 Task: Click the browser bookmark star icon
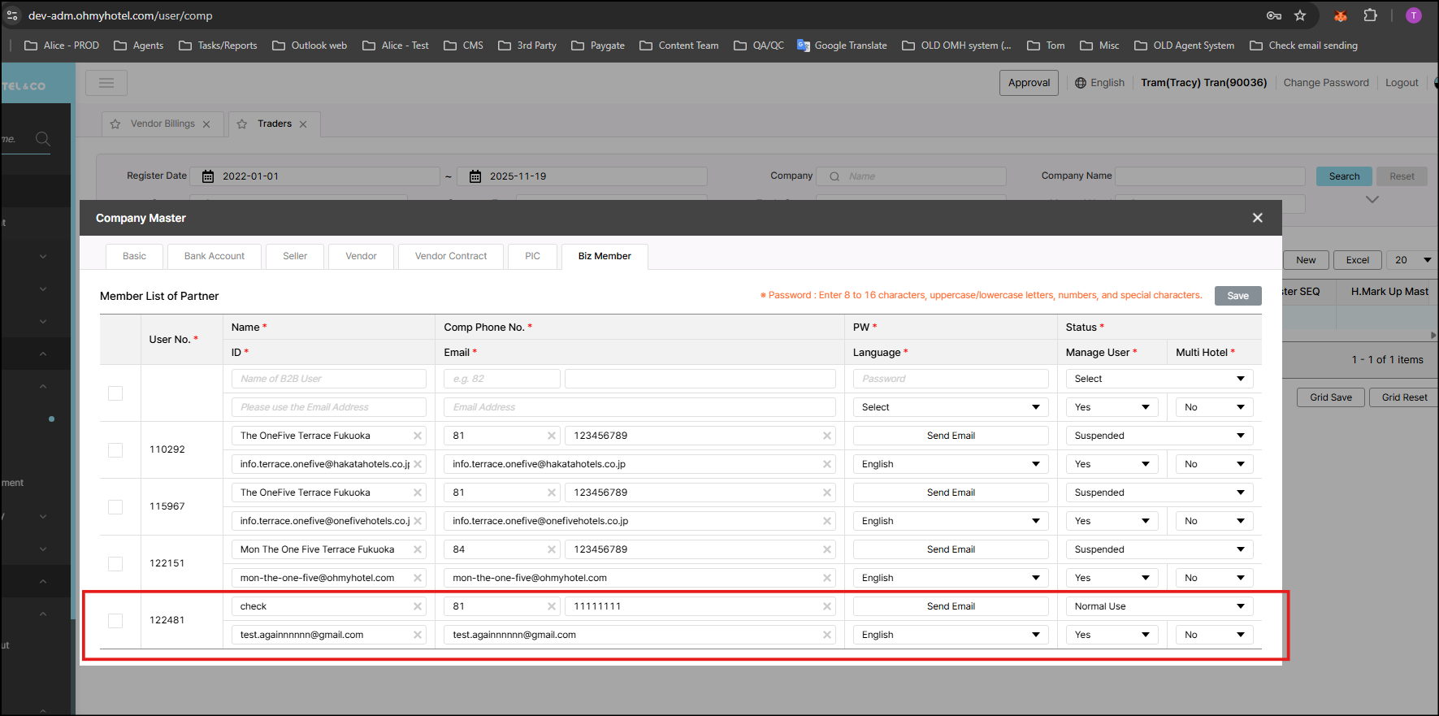click(x=1300, y=15)
